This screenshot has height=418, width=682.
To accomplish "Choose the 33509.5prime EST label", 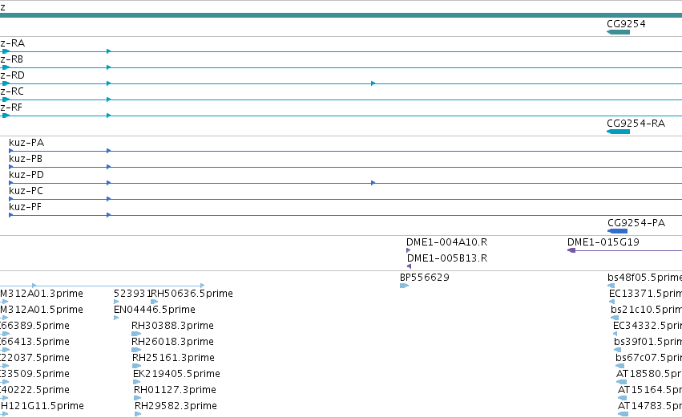I will coord(34,374).
